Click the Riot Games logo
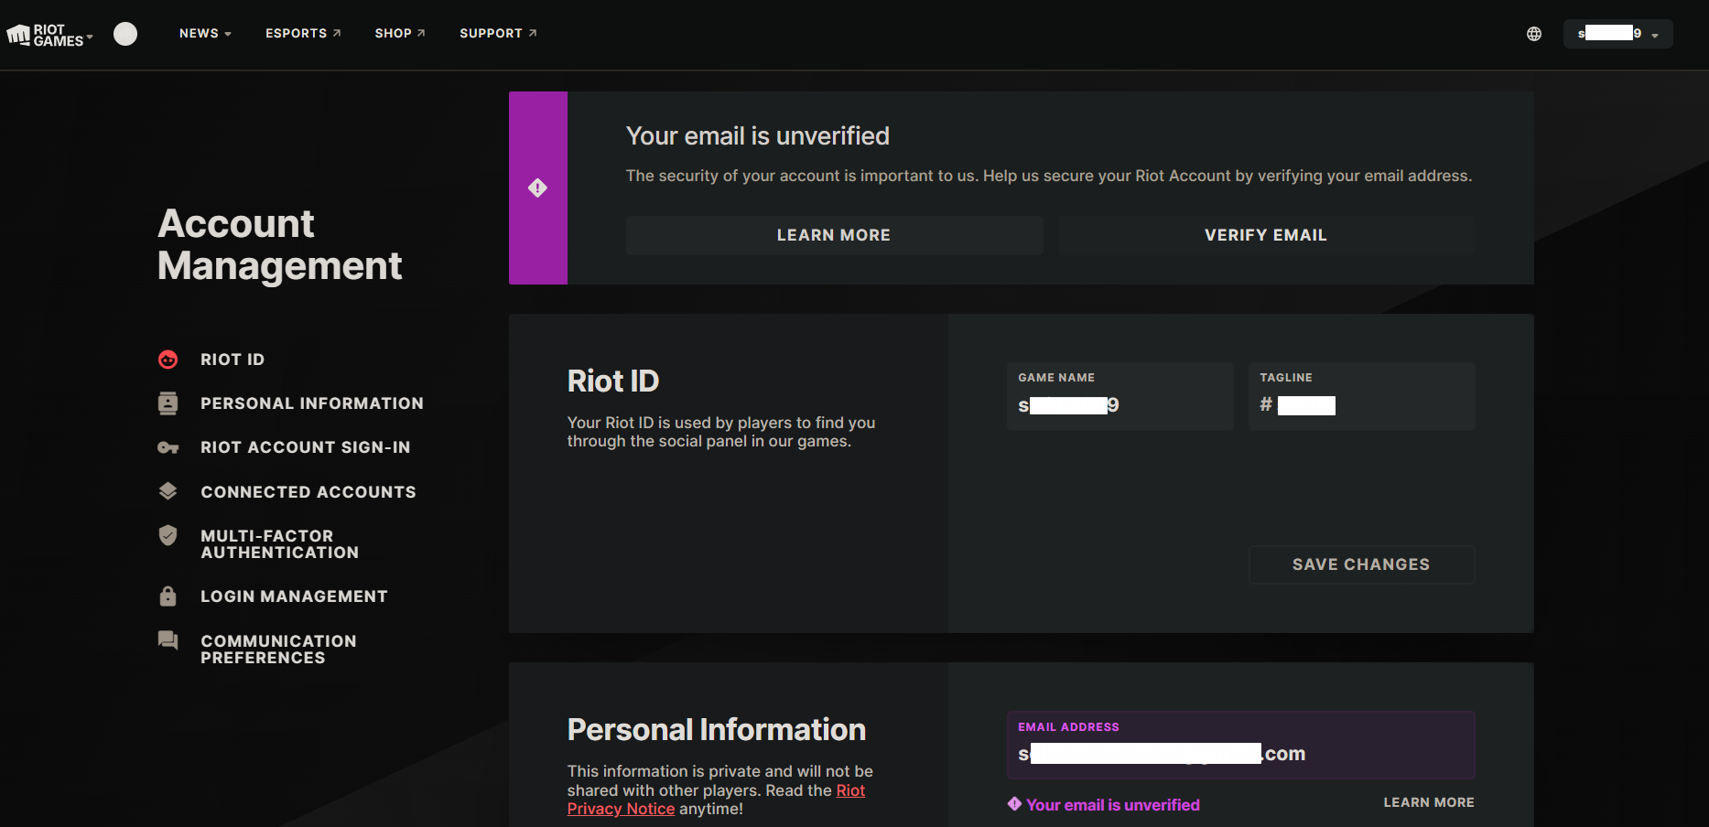Screen dimensions: 1709x827 point(45,35)
